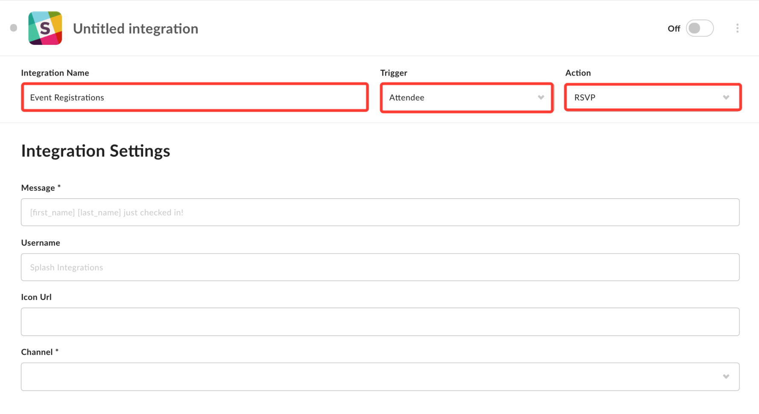Image resolution: width=759 pixels, height=414 pixels.
Task: Turn the integration toggle On
Action: pos(700,28)
